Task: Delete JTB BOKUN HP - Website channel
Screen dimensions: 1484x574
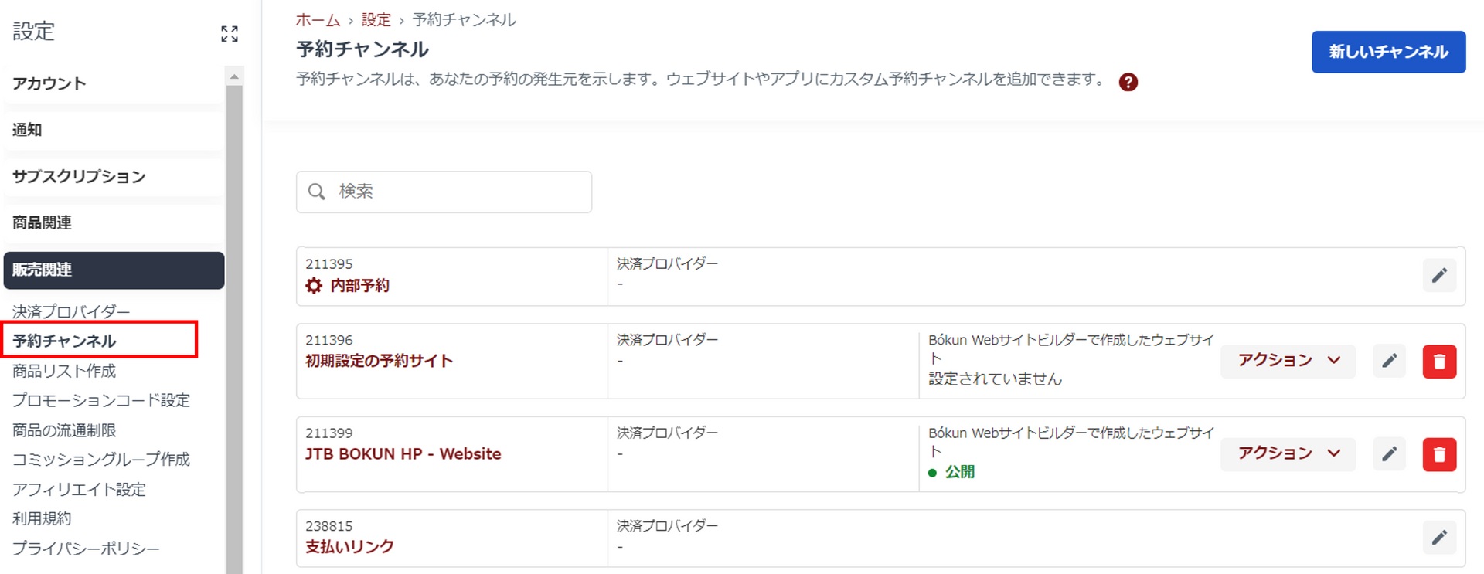Action: pyautogui.click(x=1438, y=454)
